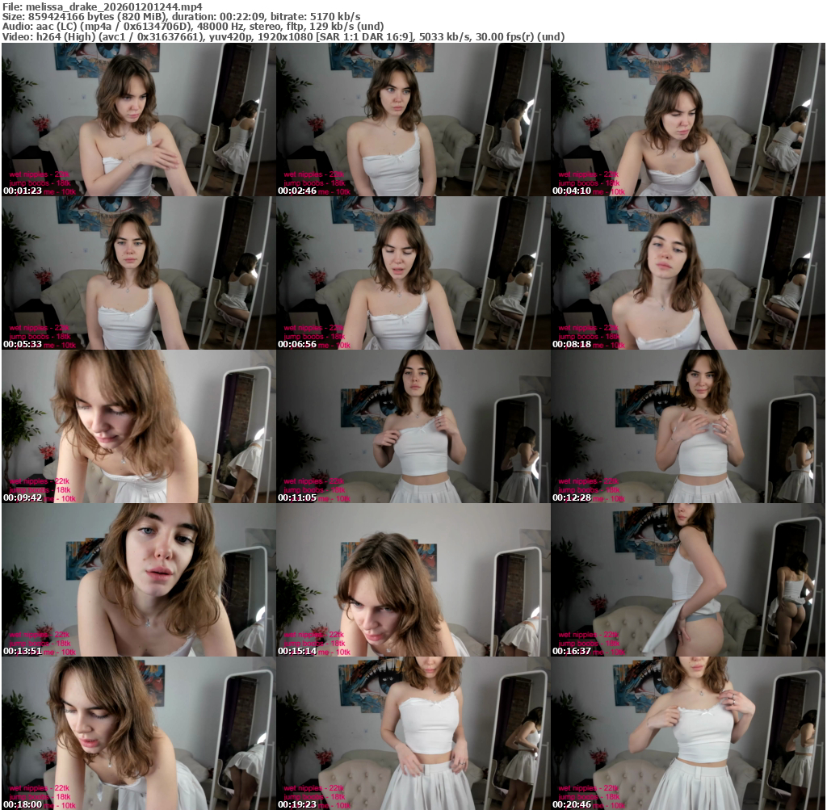Open the thumbnail stamped 00:08:18
827x810 pixels.
[x=688, y=273]
